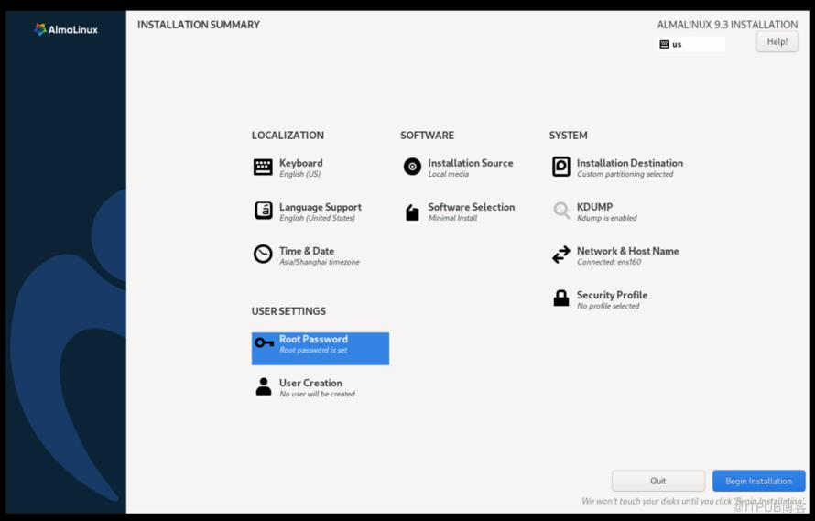Click the ALMALINUX 9.3 INSTALLATION title
This screenshot has width=815, height=521.
pyautogui.click(x=727, y=25)
